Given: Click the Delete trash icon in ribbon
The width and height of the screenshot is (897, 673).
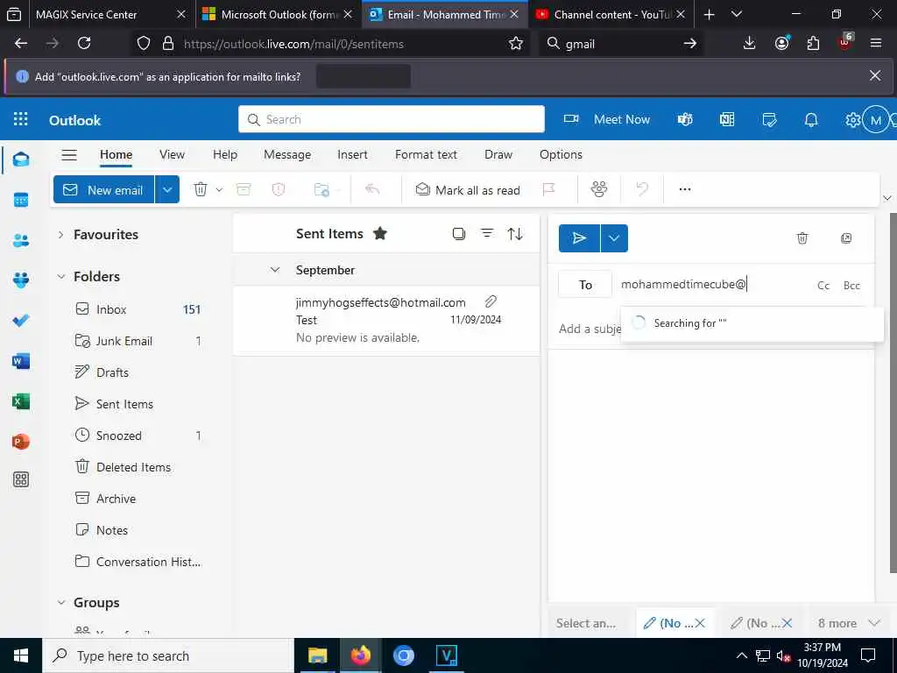Looking at the screenshot, I should coord(201,189).
